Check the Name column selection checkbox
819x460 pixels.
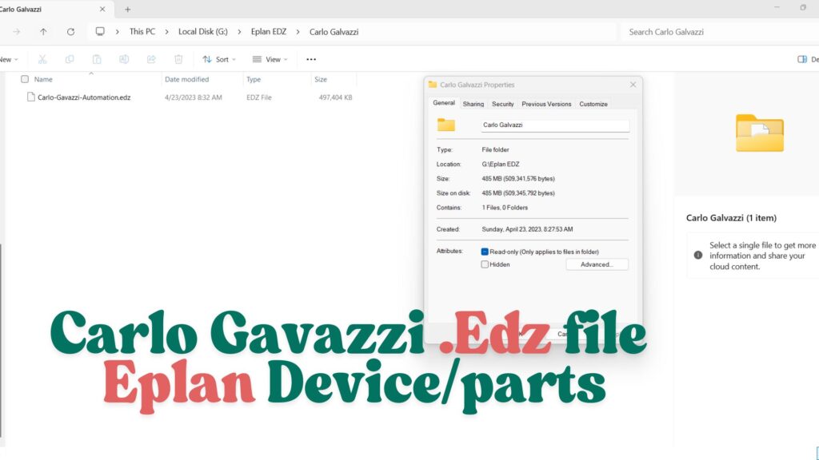[x=25, y=79]
